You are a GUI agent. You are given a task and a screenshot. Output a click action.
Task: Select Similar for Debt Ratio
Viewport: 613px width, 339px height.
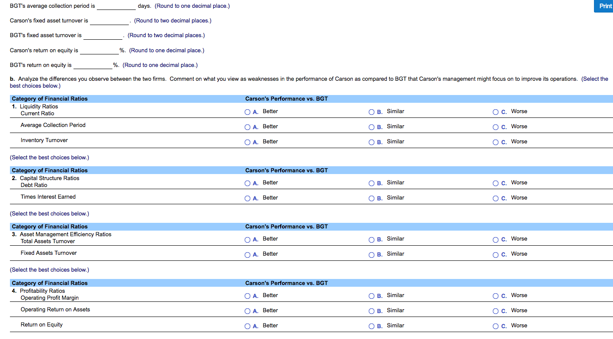[x=371, y=183]
